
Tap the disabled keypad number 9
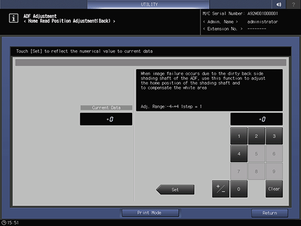click(x=274, y=171)
